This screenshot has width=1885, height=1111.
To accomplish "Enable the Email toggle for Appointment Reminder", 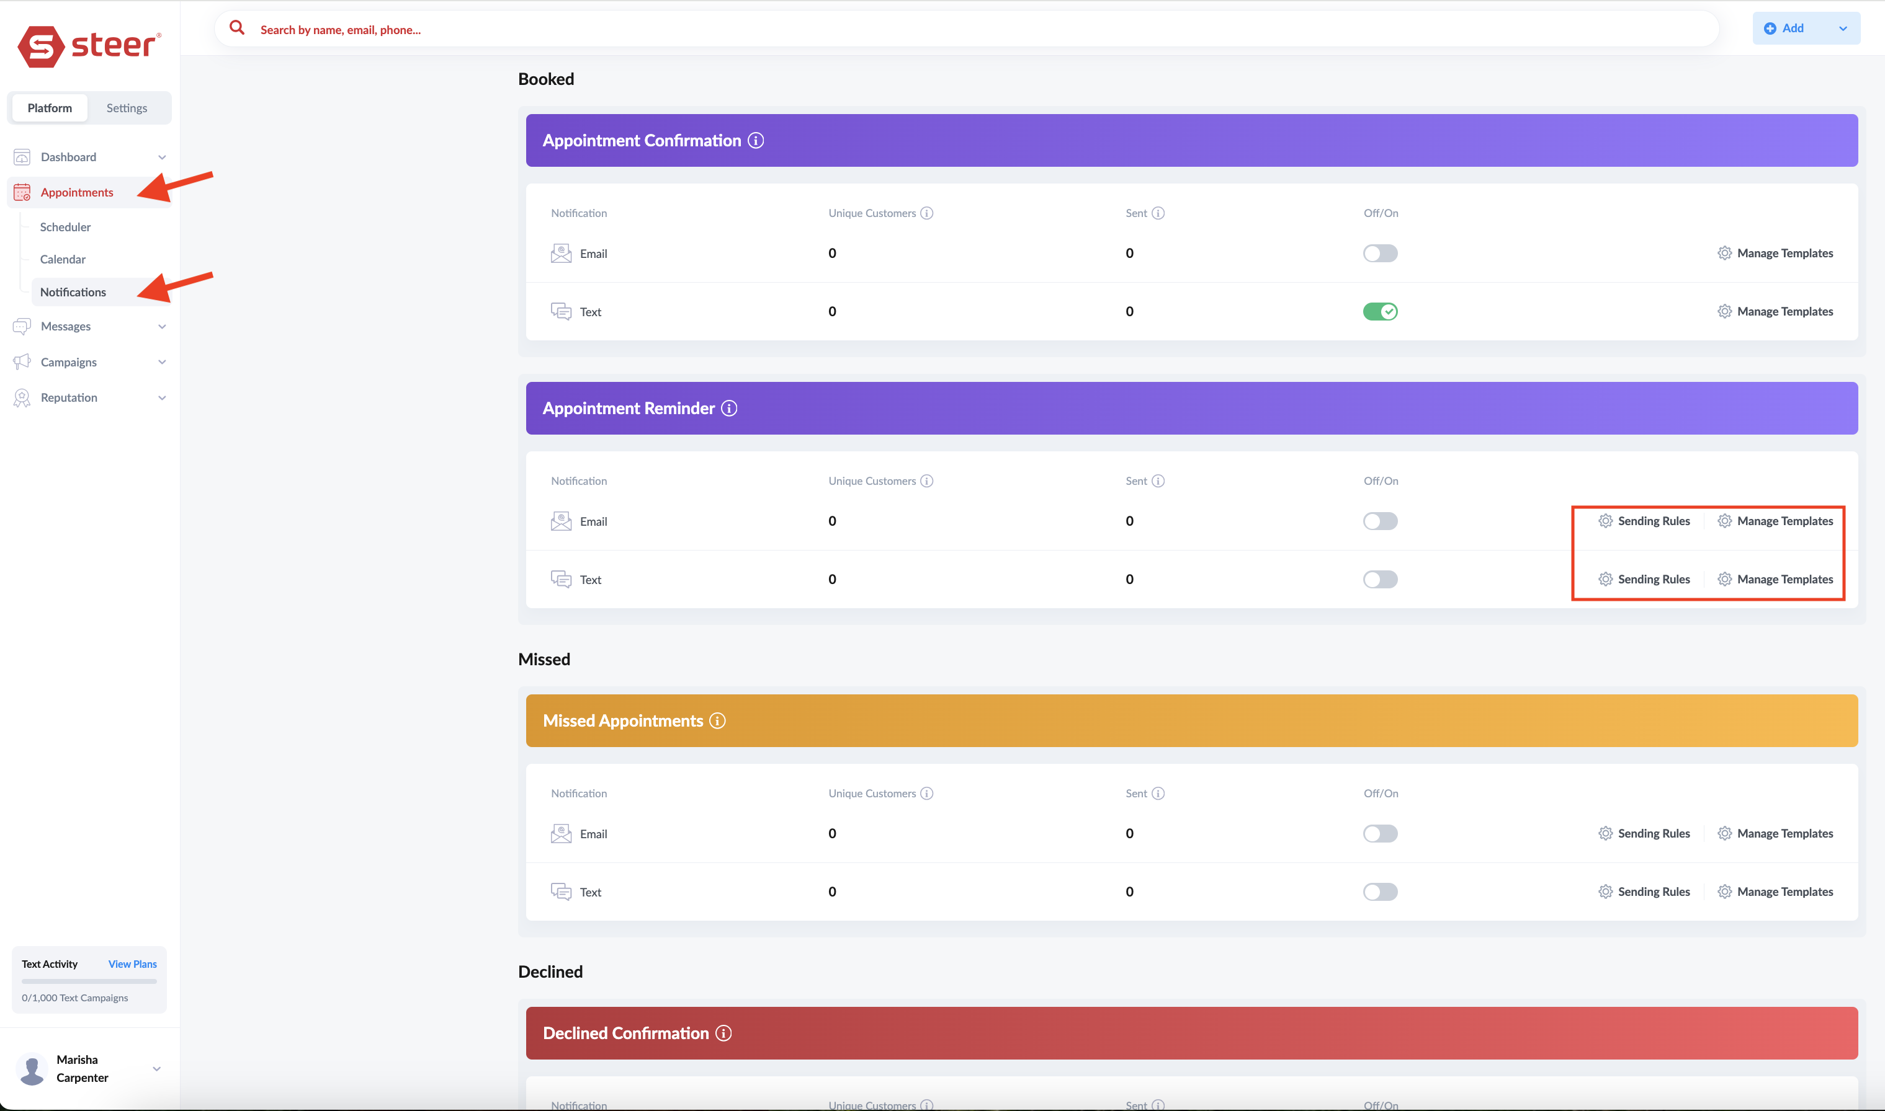I will [1380, 520].
